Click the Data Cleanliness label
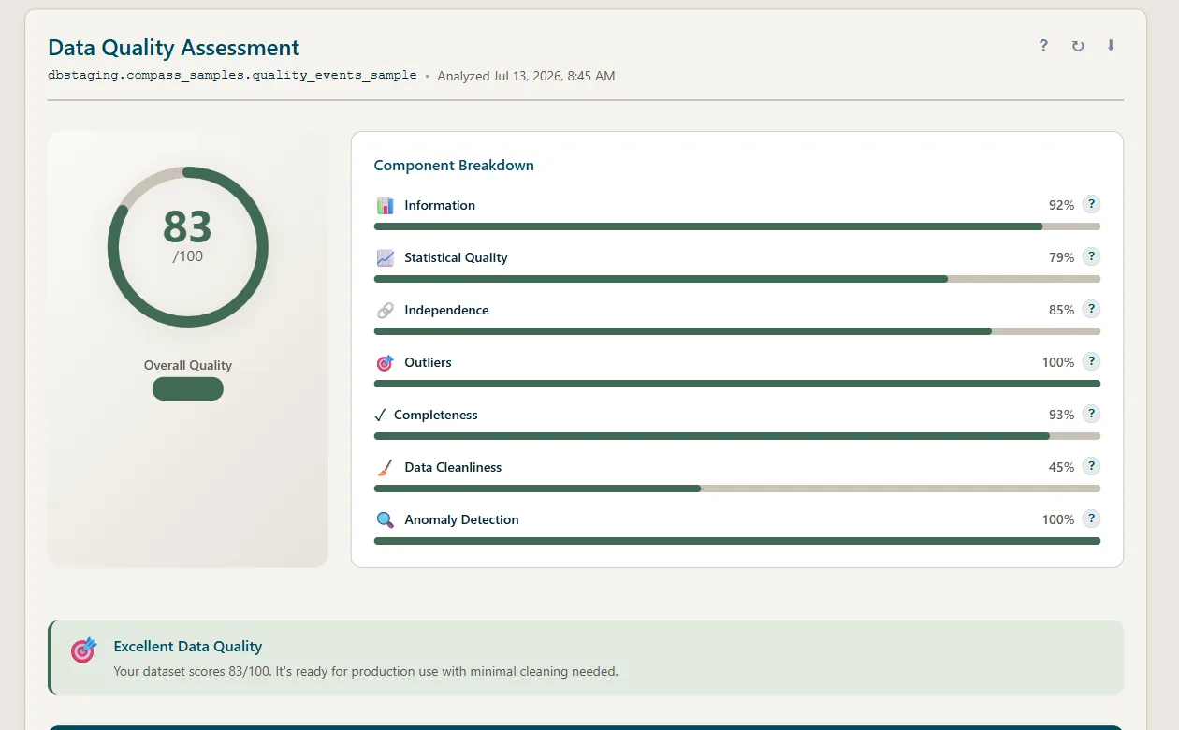The width and height of the screenshot is (1179, 730). coord(453,467)
